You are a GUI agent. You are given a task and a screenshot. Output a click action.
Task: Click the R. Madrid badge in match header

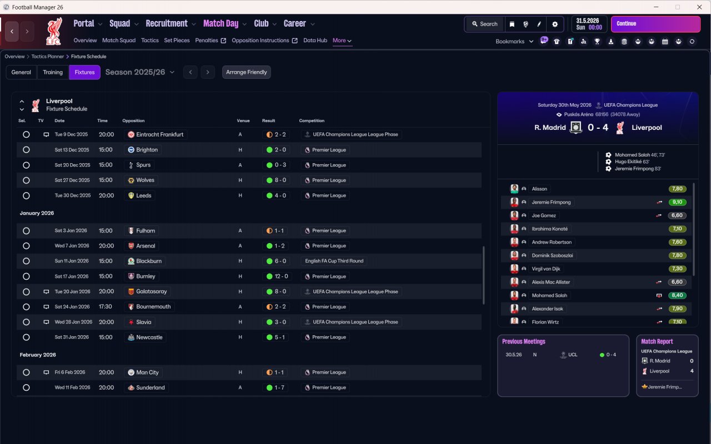pyautogui.click(x=576, y=127)
